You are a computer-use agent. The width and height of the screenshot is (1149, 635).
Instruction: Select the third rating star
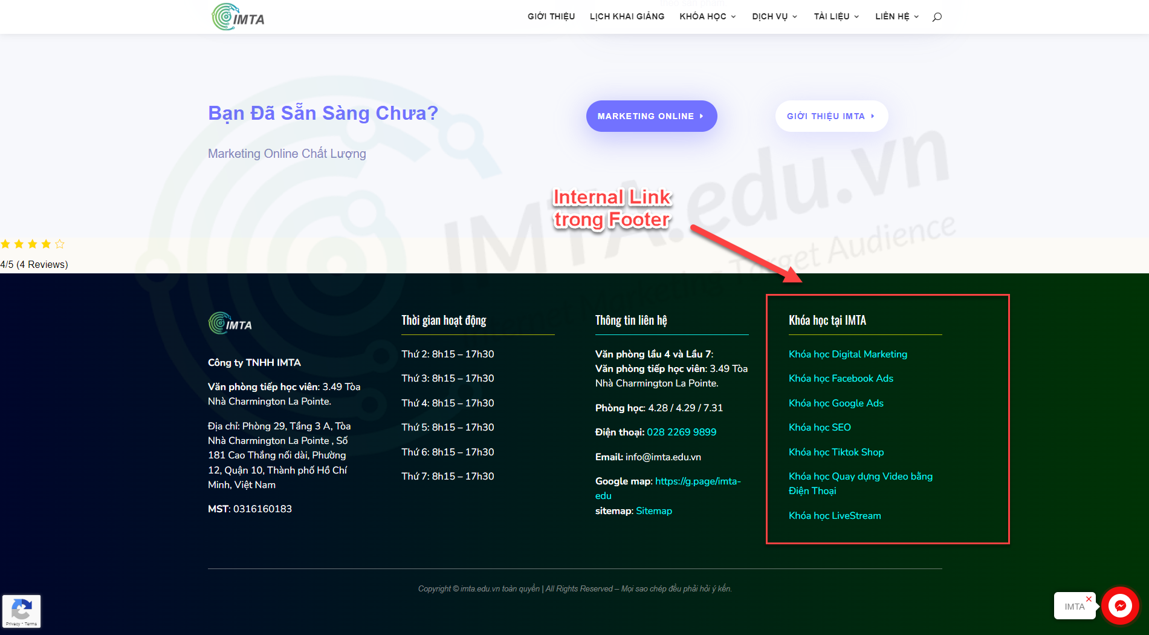coord(33,244)
